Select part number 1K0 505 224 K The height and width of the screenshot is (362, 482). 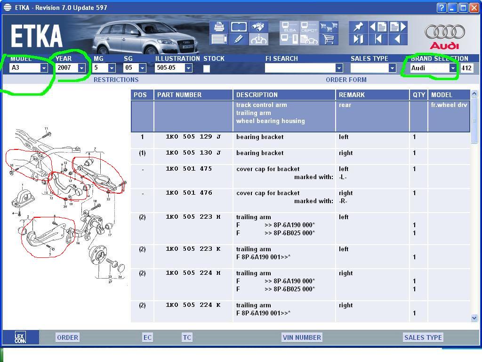193,305
